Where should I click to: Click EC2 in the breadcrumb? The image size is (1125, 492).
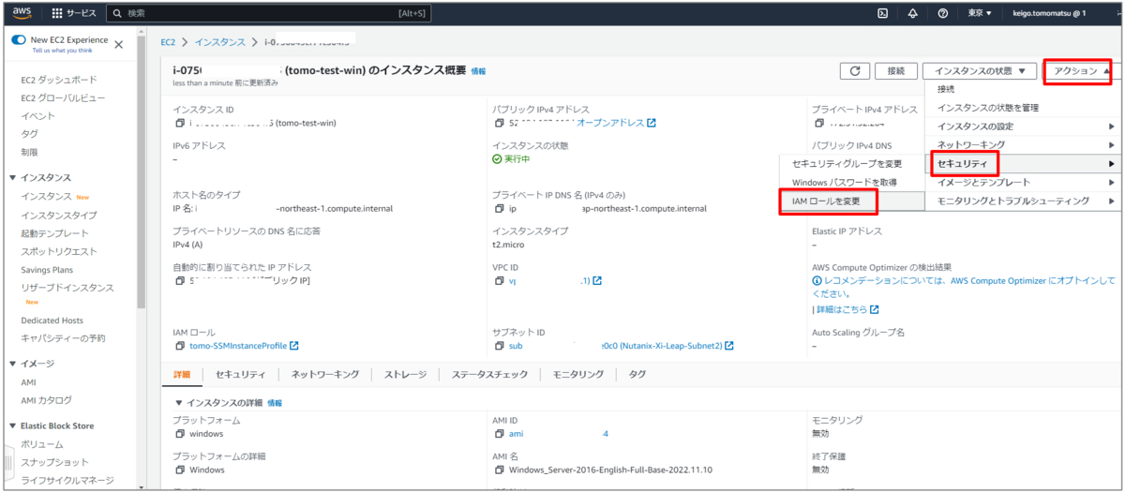168,42
